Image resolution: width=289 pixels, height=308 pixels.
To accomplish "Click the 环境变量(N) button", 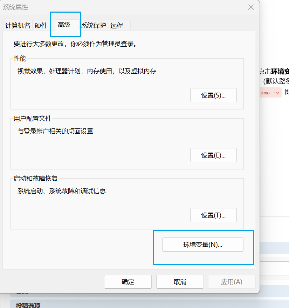I will 203,245.
